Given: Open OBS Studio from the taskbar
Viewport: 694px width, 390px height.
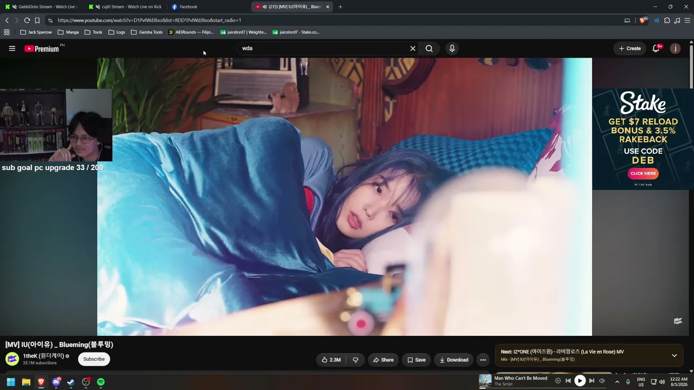Looking at the screenshot, I should 86,382.
